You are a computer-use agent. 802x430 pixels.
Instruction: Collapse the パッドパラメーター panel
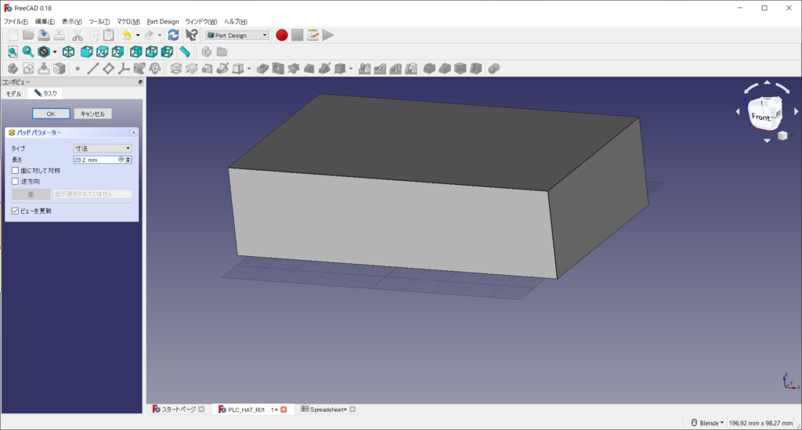pyautogui.click(x=134, y=132)
